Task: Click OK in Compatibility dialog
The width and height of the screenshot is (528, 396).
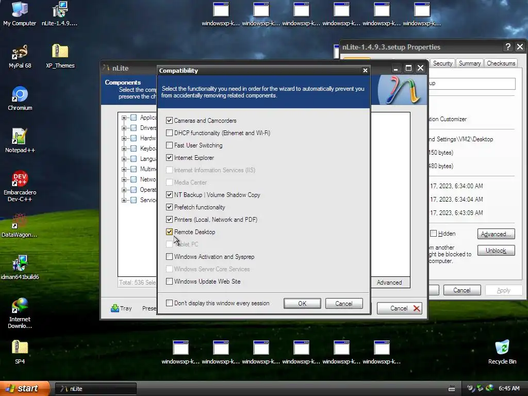Action: (x=302, y=303)
